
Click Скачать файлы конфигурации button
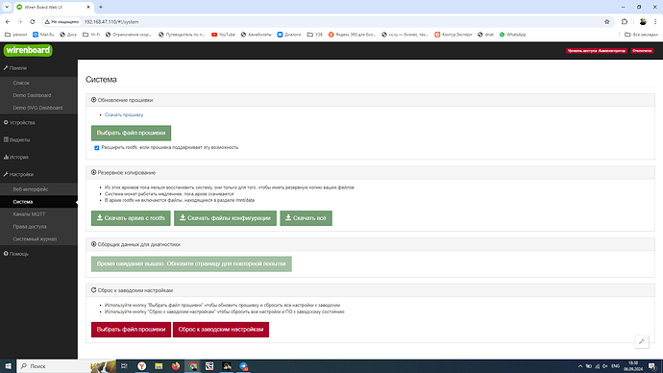[225, 218]
